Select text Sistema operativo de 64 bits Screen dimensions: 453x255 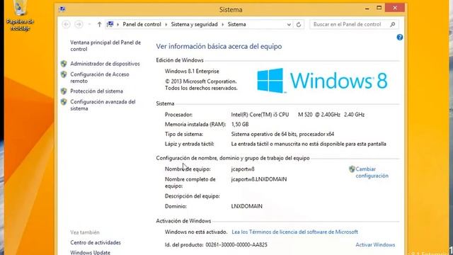(x=264, y=134)
